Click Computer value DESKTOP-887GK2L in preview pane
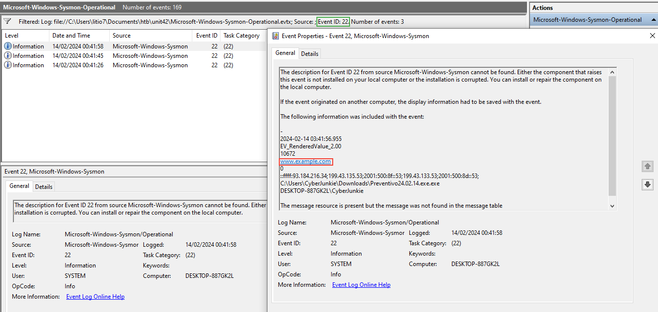This screenshot has height=312, width=658. 210,276
